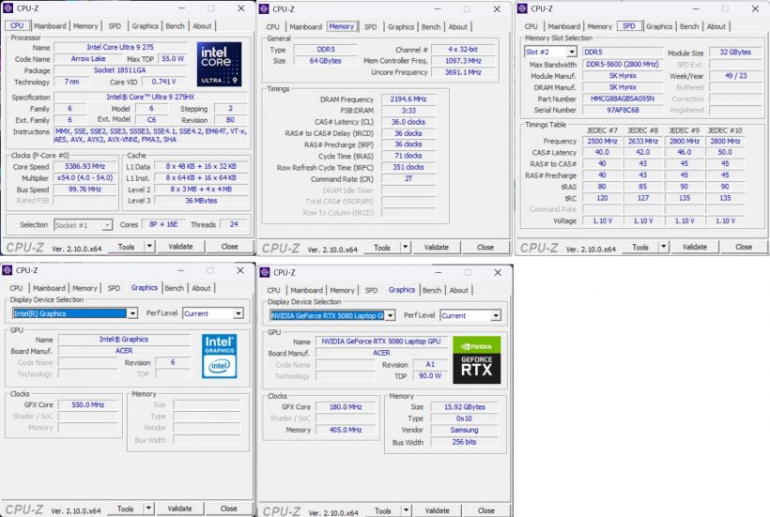The image size is (770, 517).
Task: Select the SPD tab in the Memory timings window
Action: click(371, 26)
